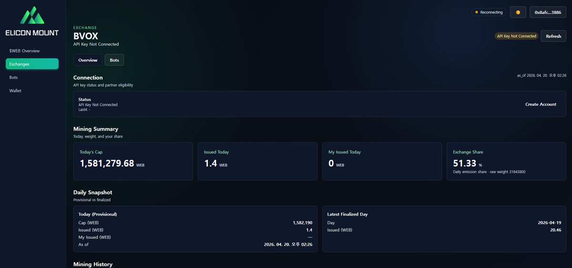Click the Mining History heading
Viewport: 572px width, 268px height.
pyautogui.click(x=93, y=264)
